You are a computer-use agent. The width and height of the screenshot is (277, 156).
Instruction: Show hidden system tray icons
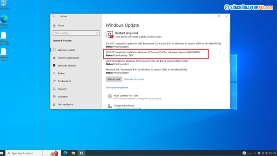click(x=255, y=153)
